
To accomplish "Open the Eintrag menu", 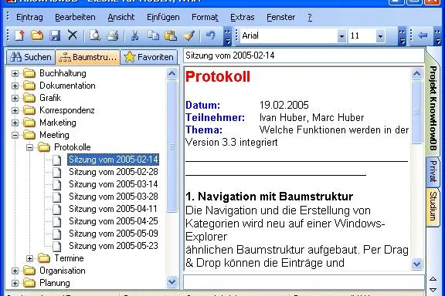I will 29,17.
